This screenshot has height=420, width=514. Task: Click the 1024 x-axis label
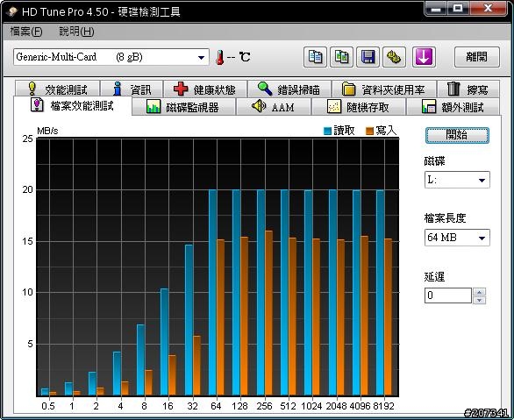click(x=311, y=406)
